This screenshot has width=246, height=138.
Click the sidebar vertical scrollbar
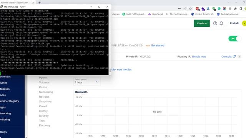tap(26, 95)
